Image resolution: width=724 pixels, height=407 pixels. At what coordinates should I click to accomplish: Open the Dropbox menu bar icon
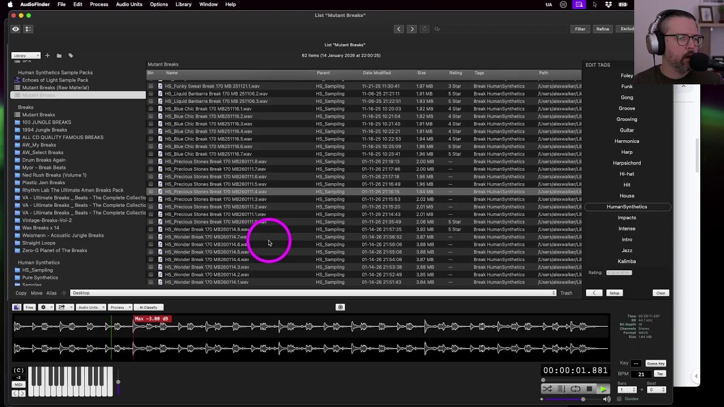[x=609, y=5]
